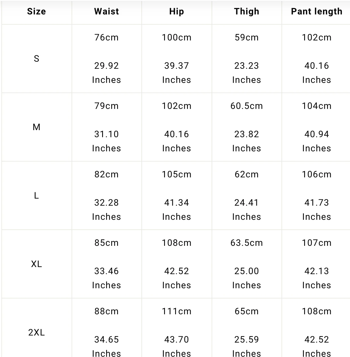
Task: Click the 63.5cm thigh value
Action: tap(246, 243)
